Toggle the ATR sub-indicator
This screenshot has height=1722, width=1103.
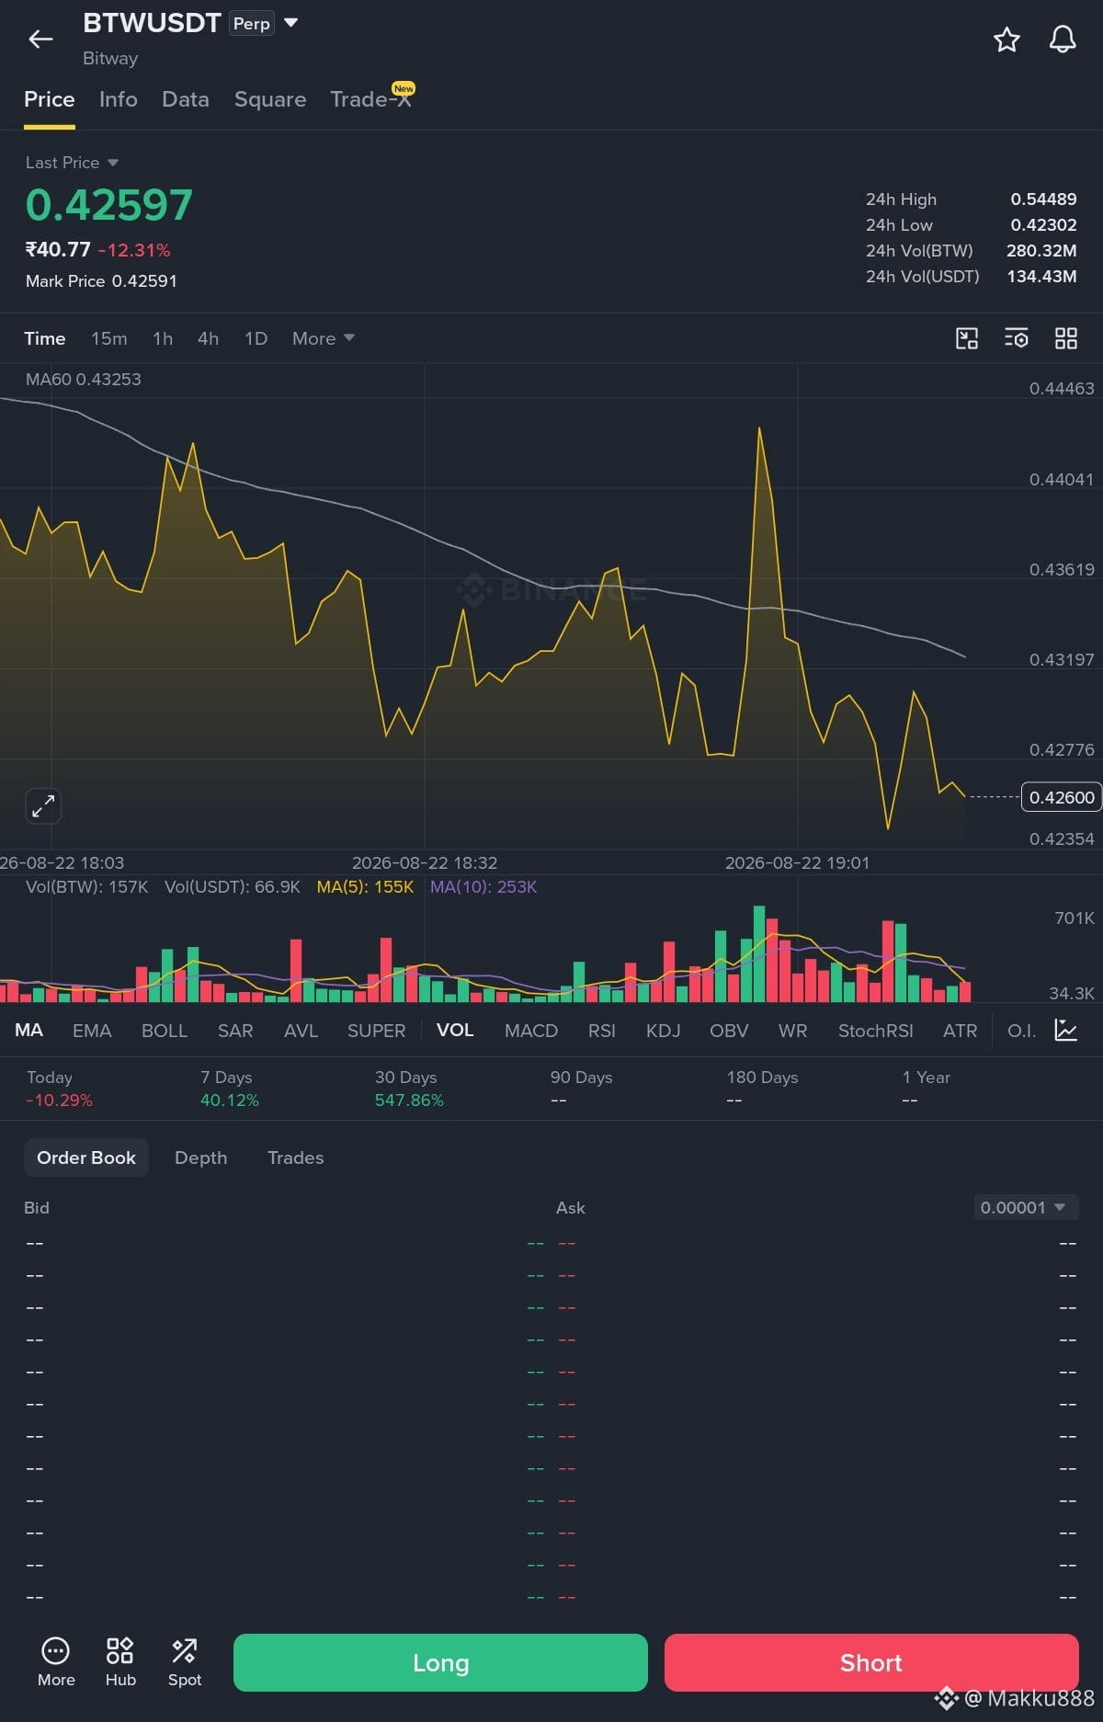click(960, 1031)
